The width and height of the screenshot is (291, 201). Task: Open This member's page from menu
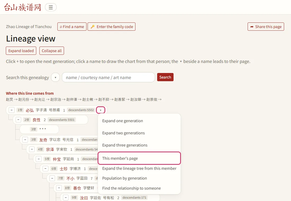139,158
